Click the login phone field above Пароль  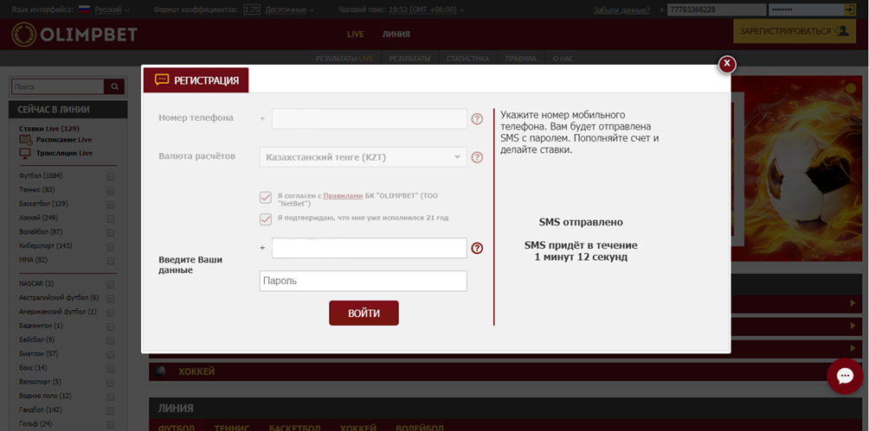(369, 248)
